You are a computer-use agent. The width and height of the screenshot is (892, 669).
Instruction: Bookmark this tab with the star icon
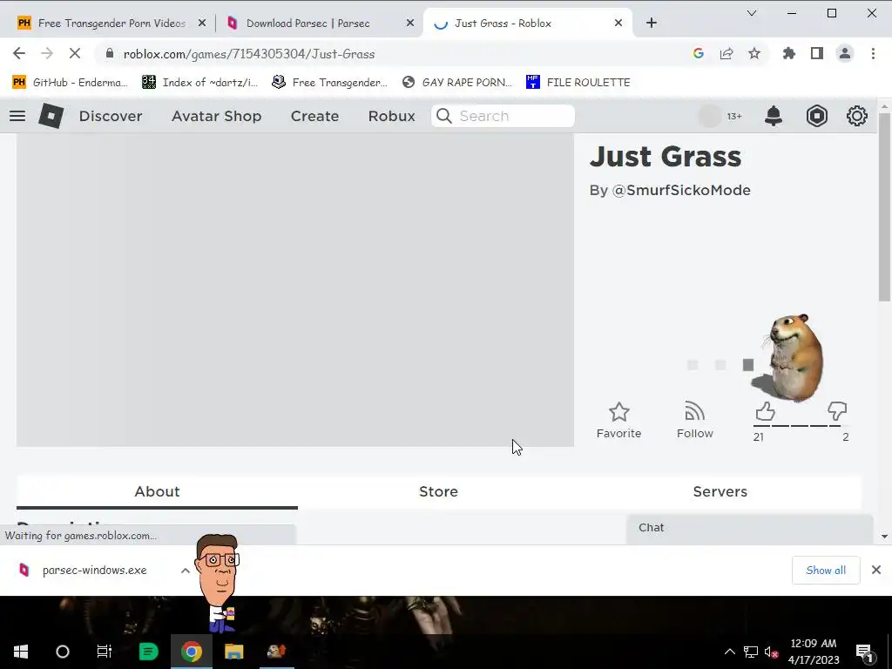(x=754, y=53)
